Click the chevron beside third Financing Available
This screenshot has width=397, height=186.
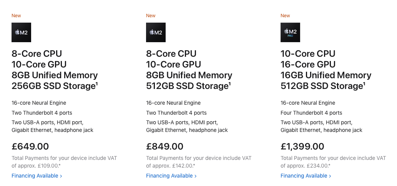click(330, 176)
